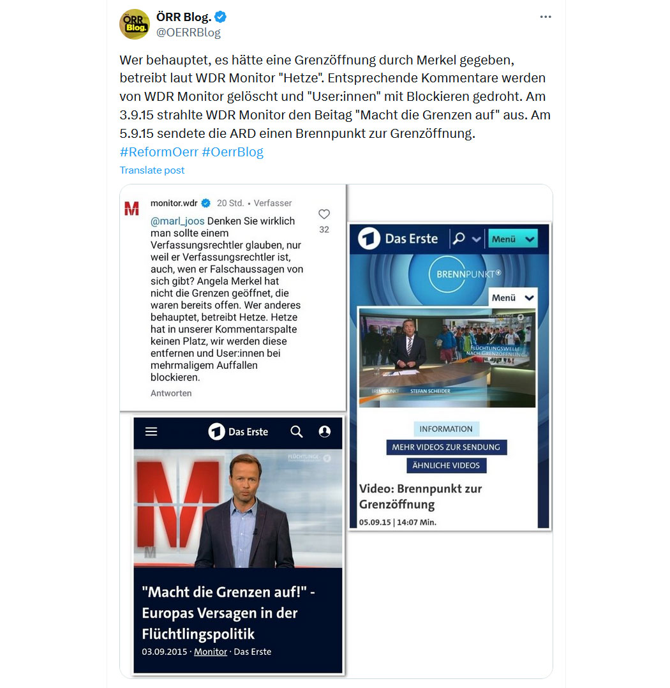Select MEHR VIDEOS ZUR SENDUNG tab
670x688 pixels.
(x=446, y=447)
